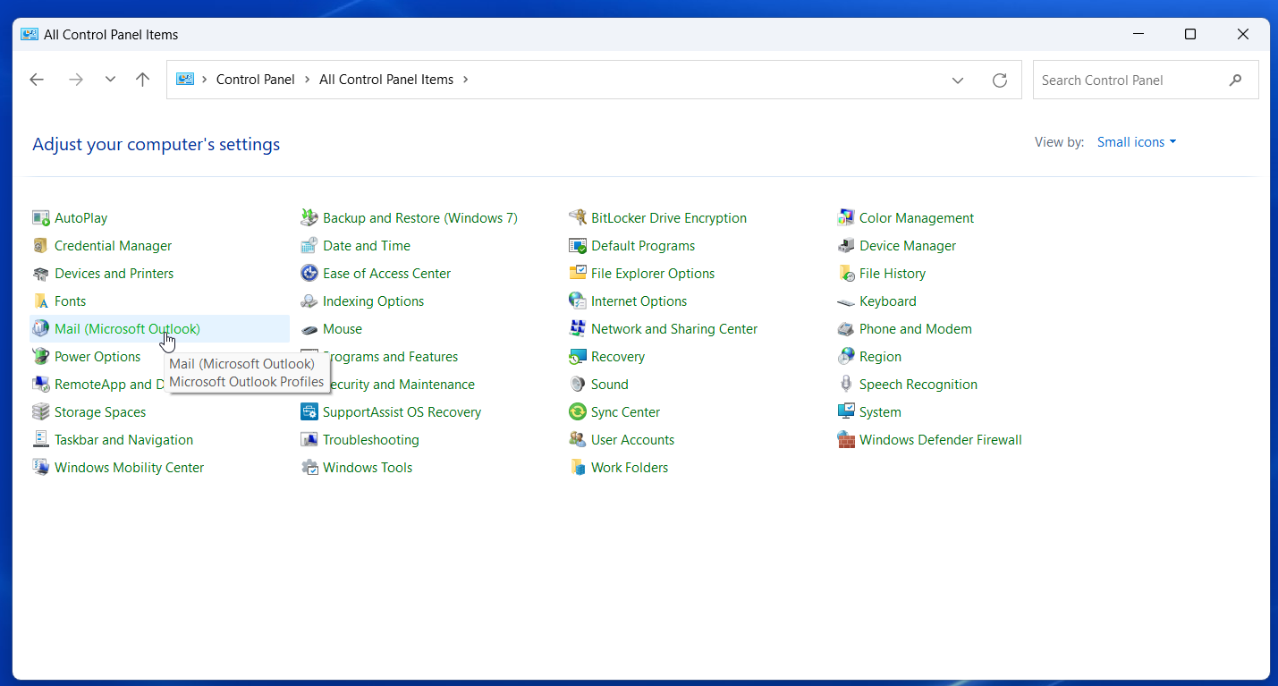The image size is (1278, 686).
Task: Open the Device Manager link
Action: point(907,246)
